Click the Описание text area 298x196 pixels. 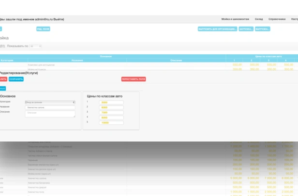pos(50,114)
